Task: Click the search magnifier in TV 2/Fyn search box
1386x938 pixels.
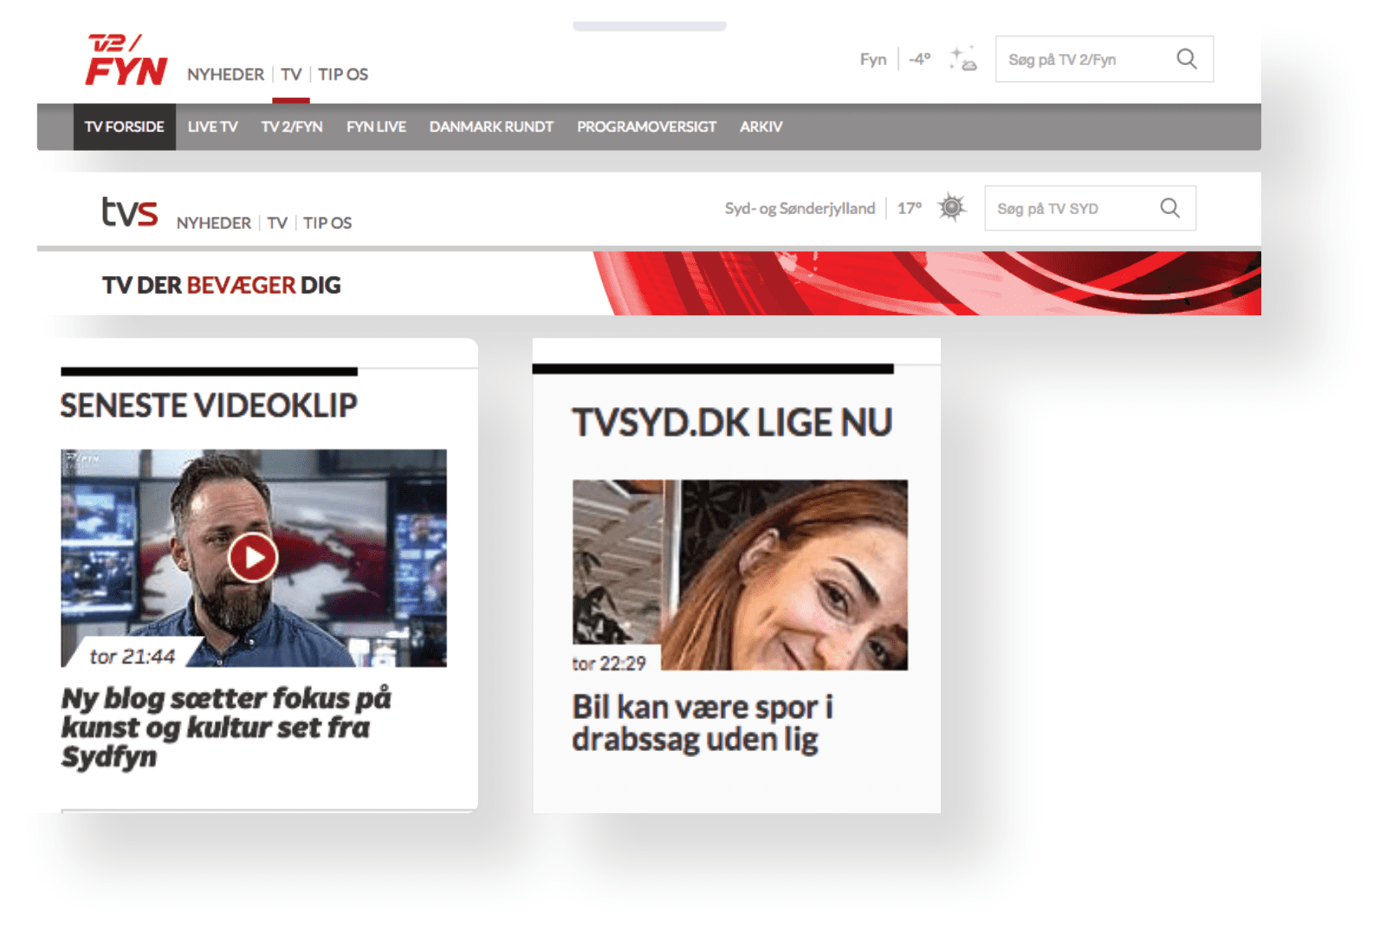Action: pos(1187,59)
